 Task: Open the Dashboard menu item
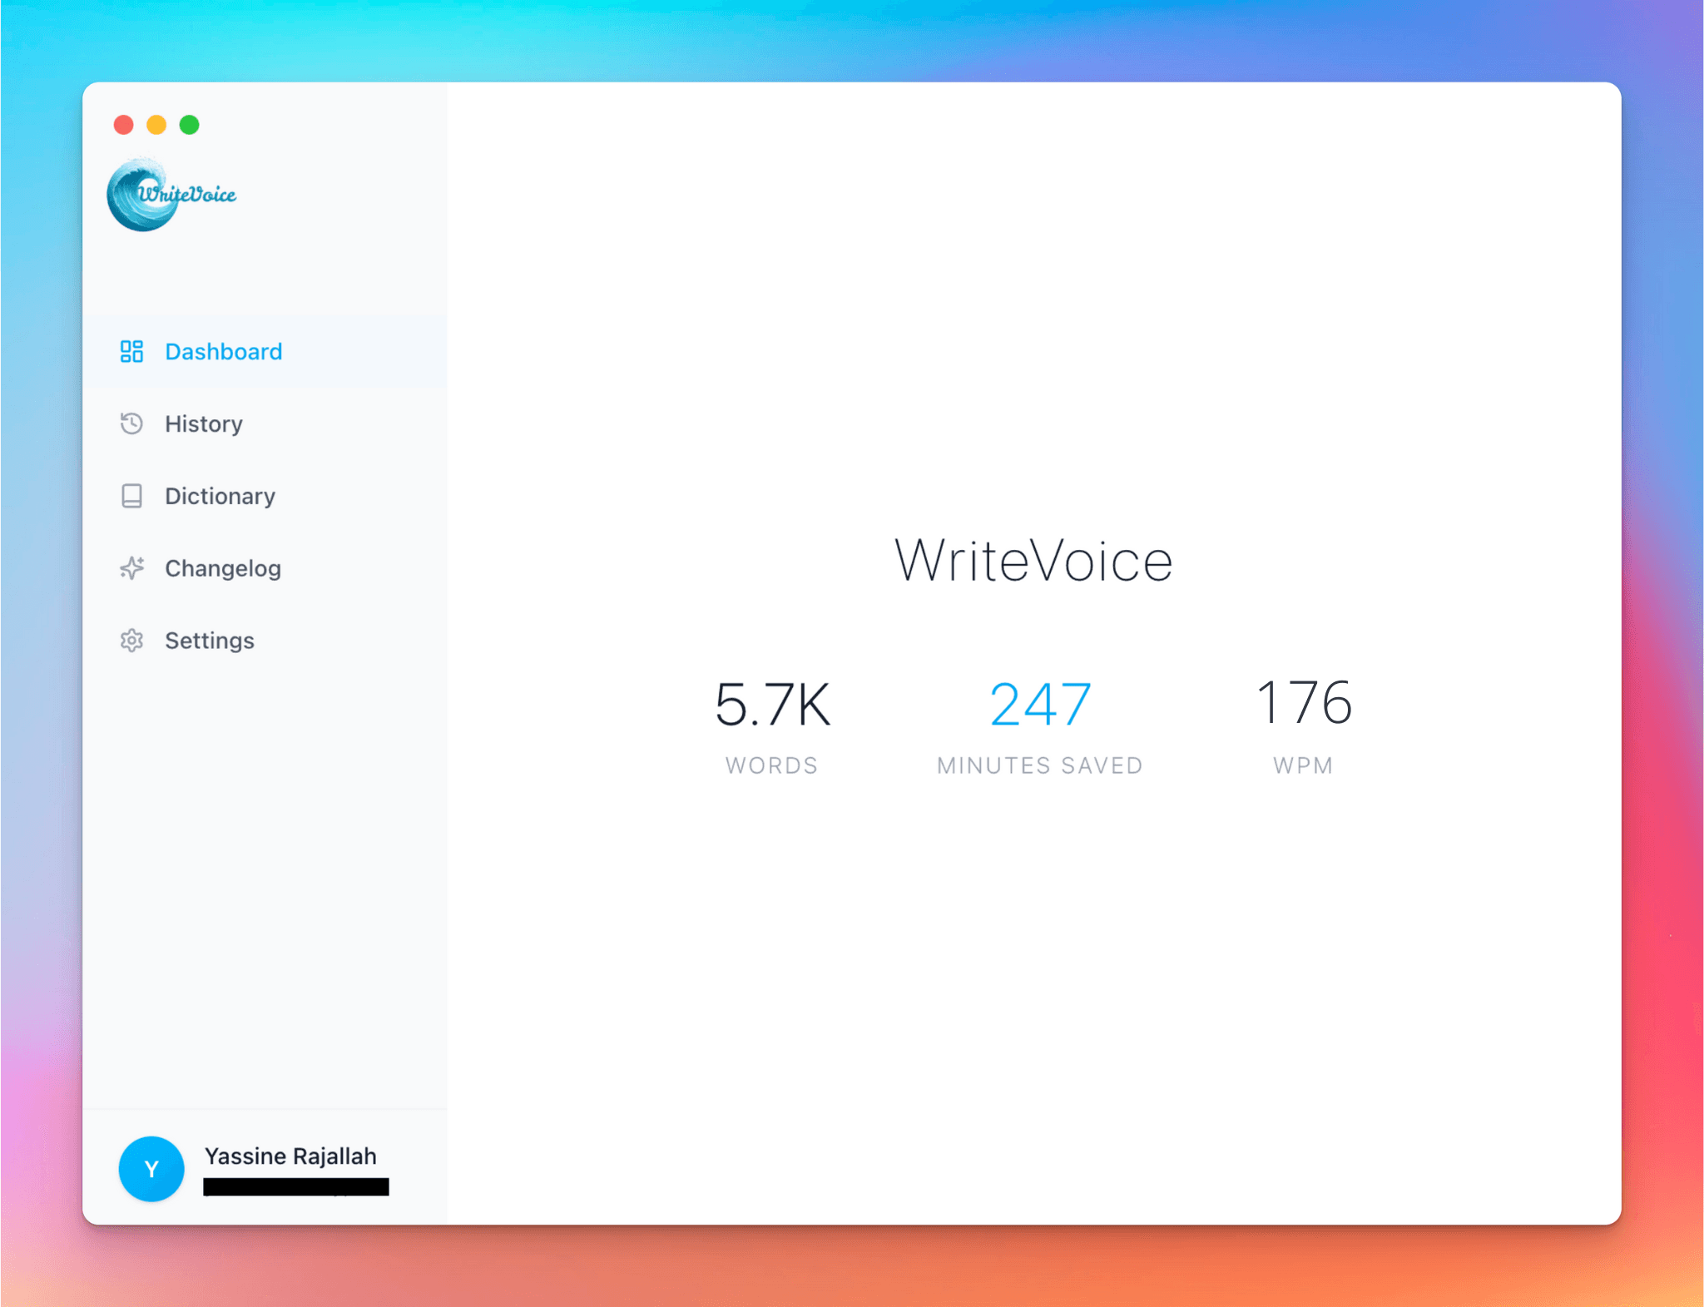223,351
